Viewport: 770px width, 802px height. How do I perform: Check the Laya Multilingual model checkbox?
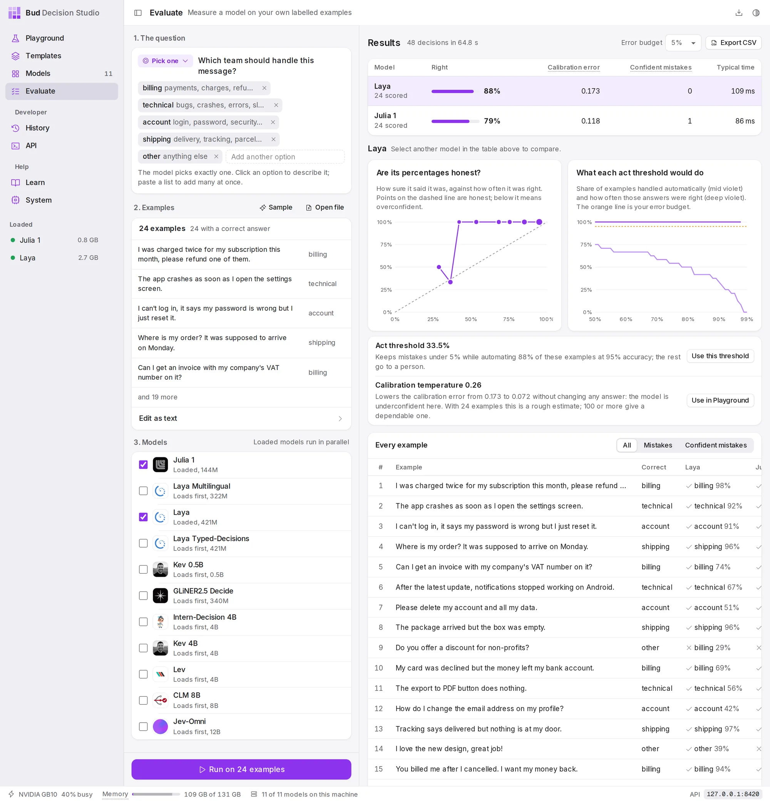pyautogui.click(x=143, y=491)
